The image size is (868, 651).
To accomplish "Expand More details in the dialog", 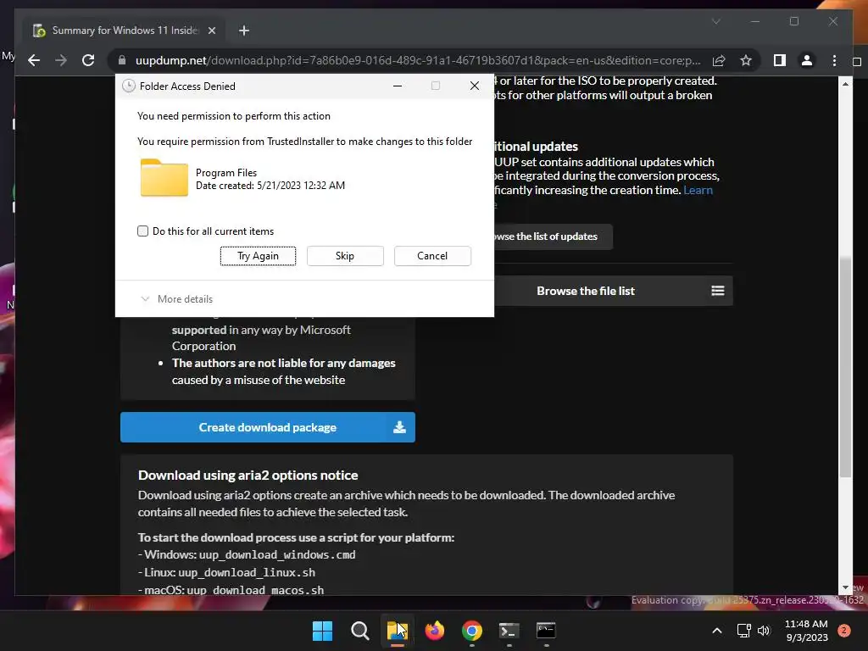I will click(176, 299).
